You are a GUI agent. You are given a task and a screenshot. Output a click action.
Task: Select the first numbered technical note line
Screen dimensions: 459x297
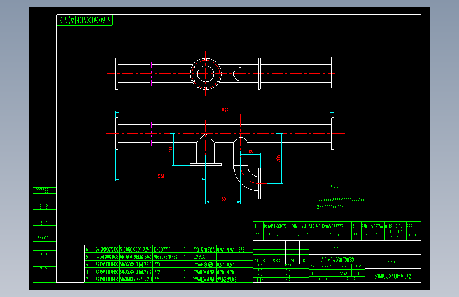340,200
